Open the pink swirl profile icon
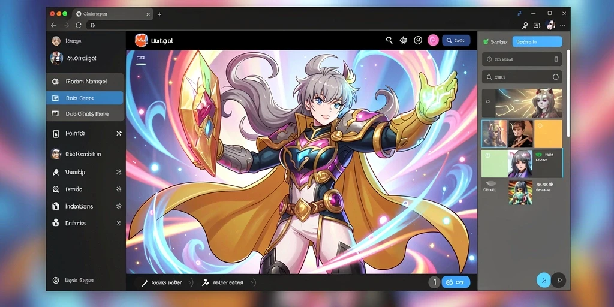 (x=433, y=40)
